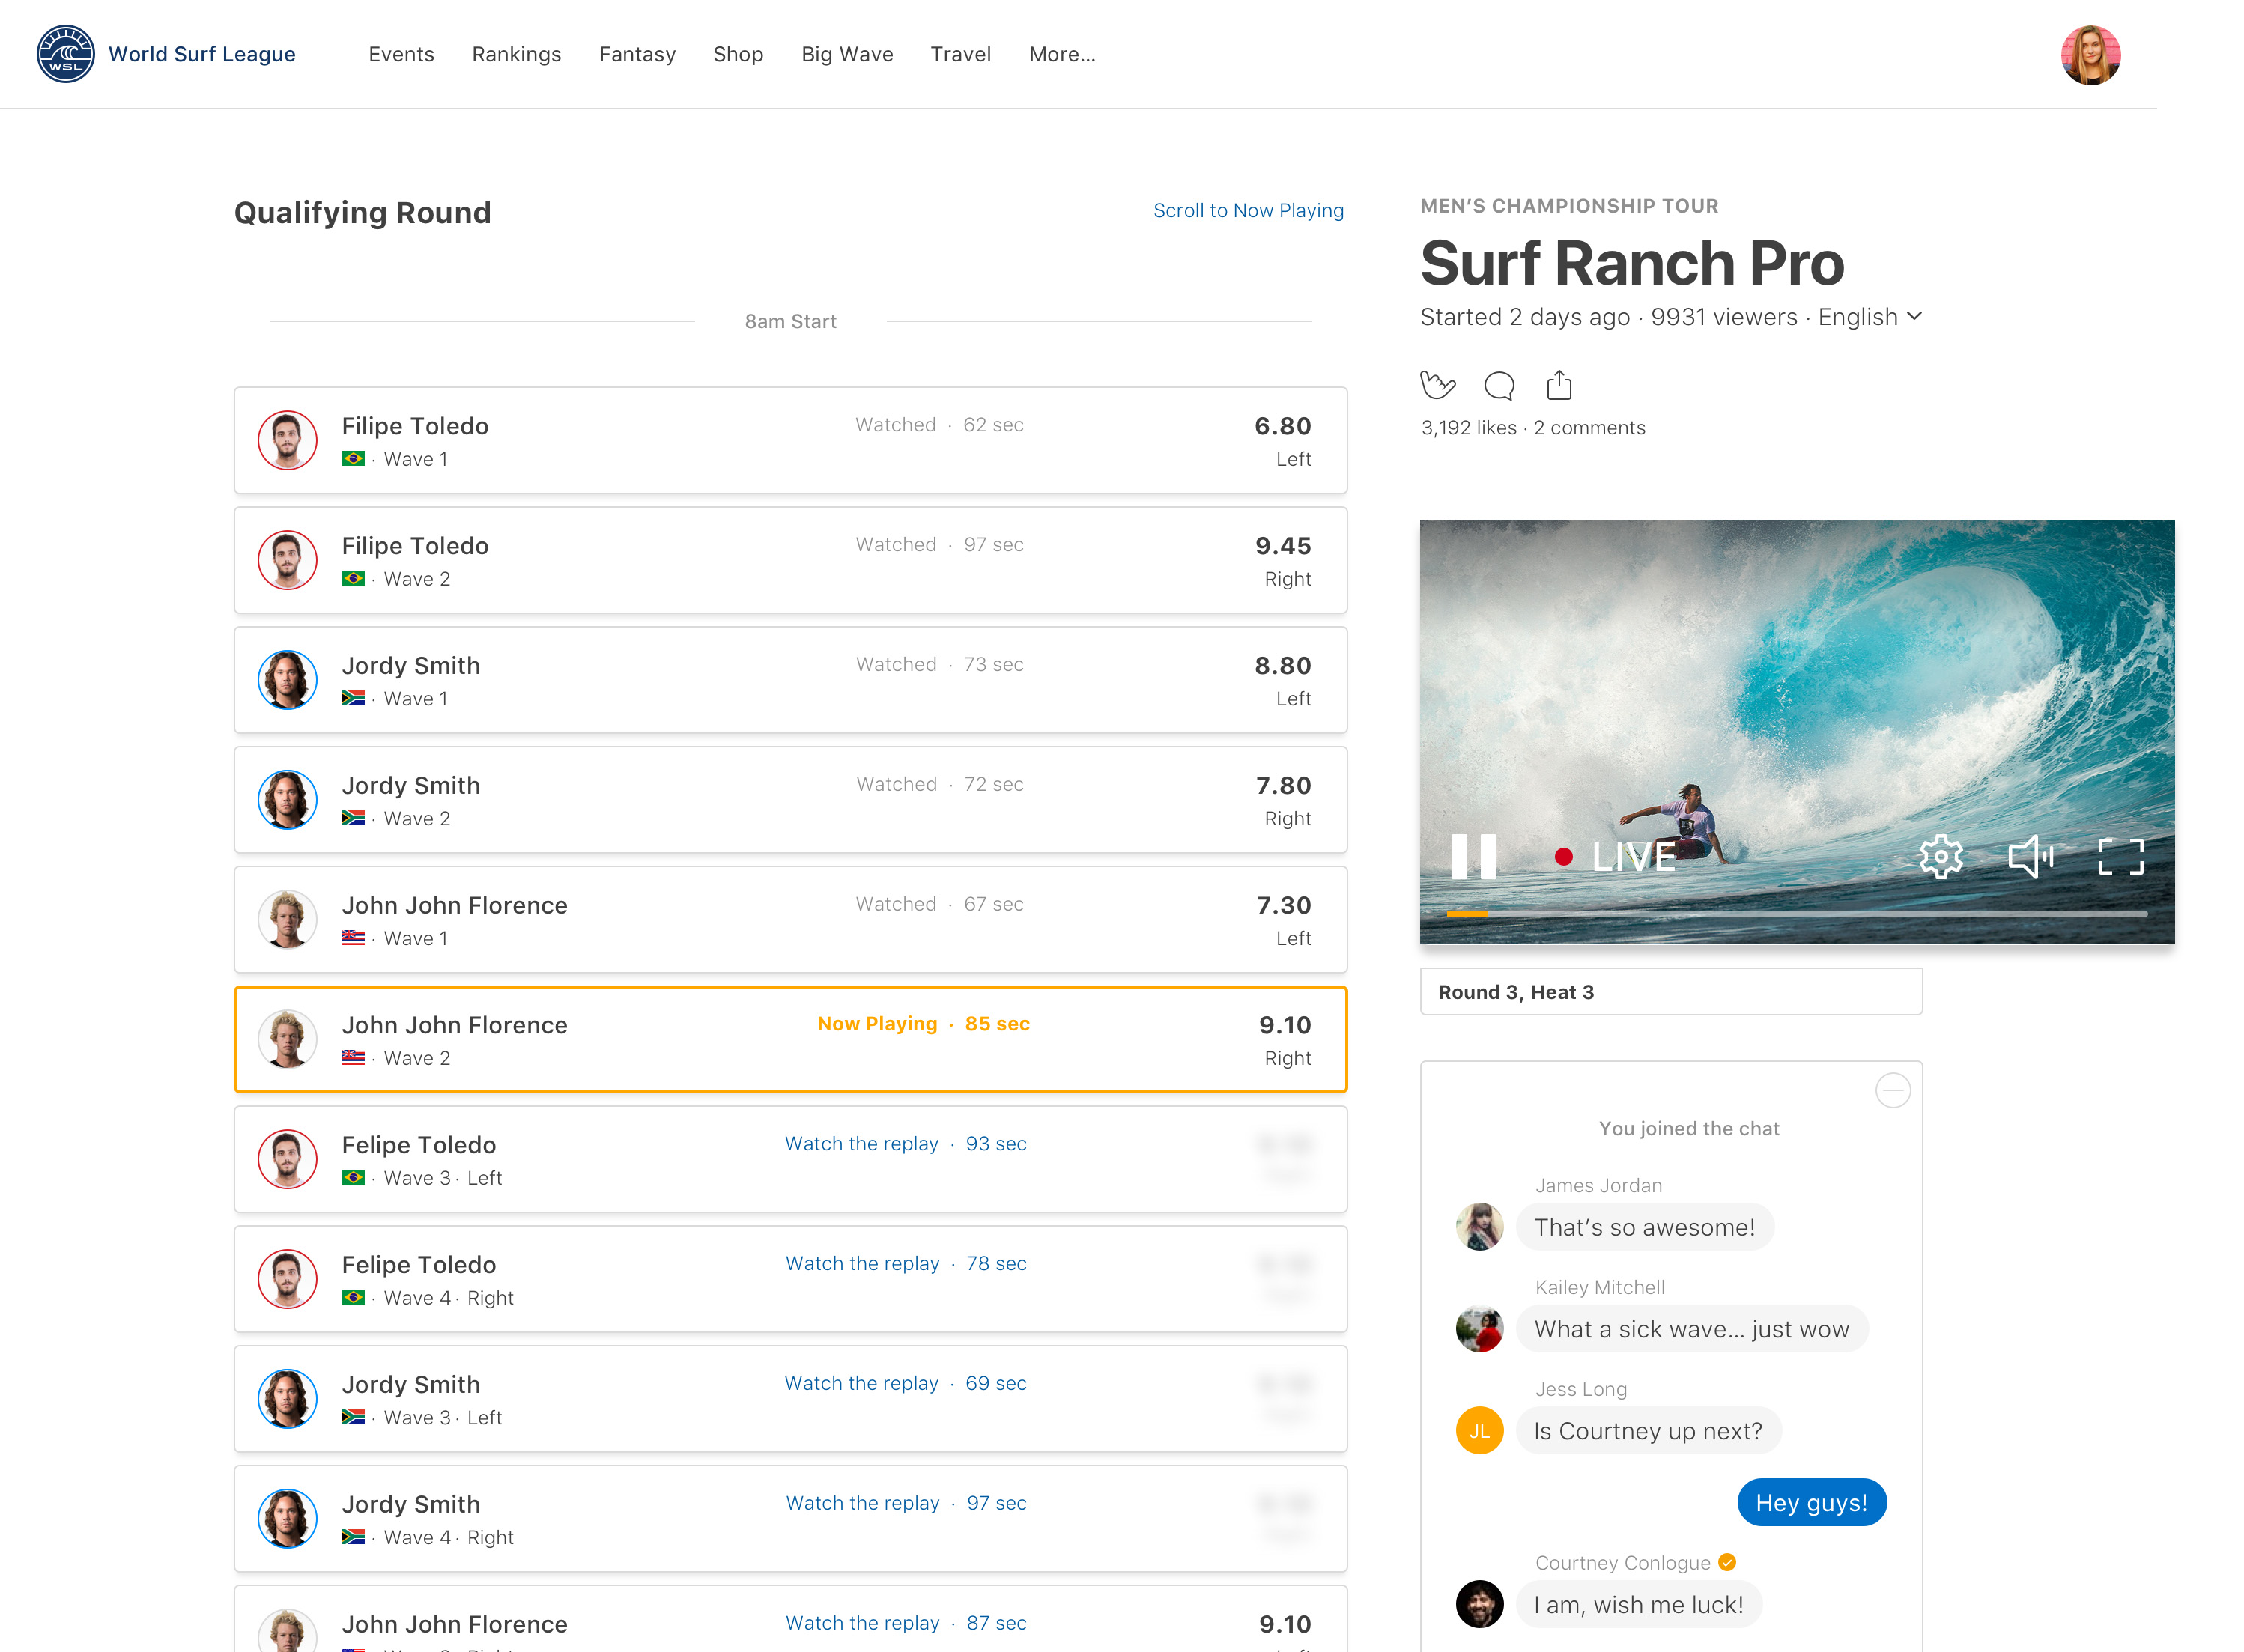Go to the Fantasy page

click(x=637, y=55)
